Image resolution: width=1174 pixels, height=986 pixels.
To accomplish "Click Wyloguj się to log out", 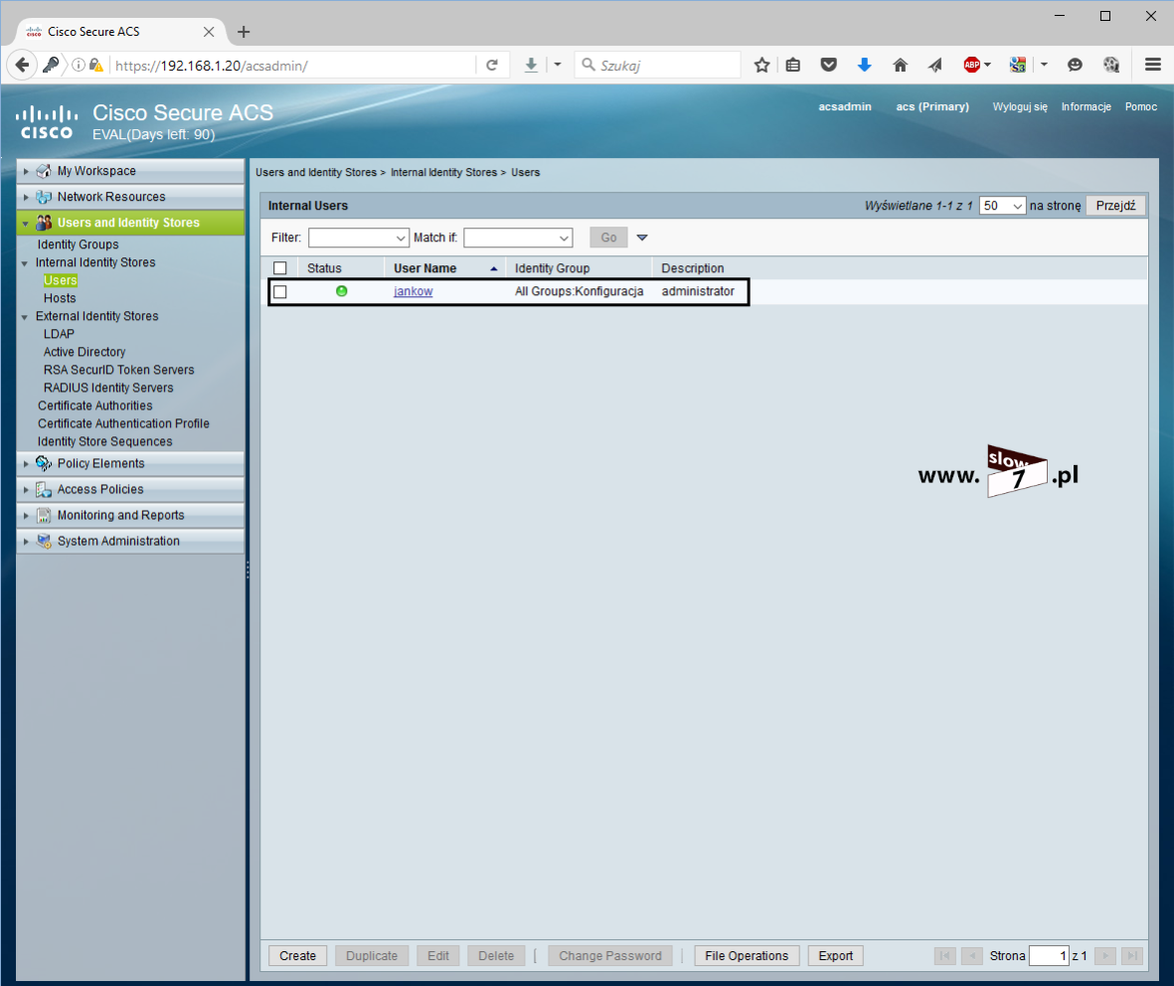I will click(x=1020, y=107).
